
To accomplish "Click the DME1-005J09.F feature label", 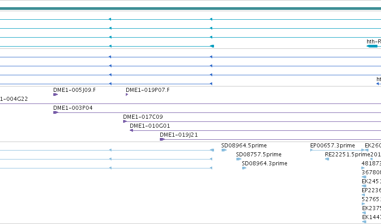I will coord(74,90).
